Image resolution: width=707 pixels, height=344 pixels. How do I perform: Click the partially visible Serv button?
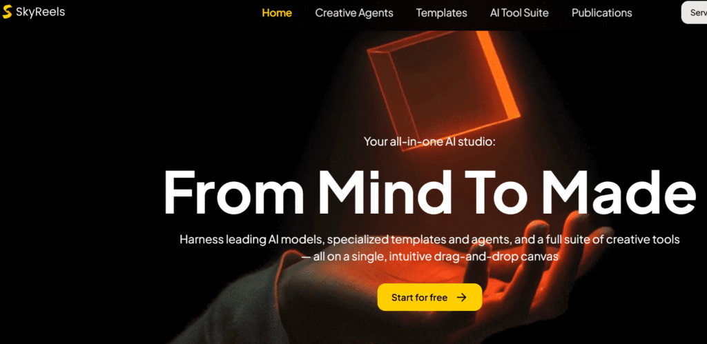[695, 12]
